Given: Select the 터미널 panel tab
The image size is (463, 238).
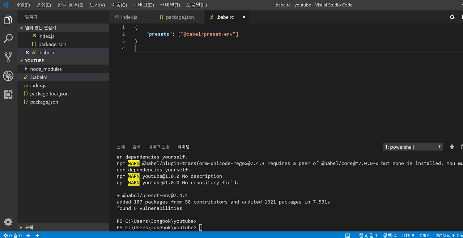Looking at the screenshot, I should point(183,147).
